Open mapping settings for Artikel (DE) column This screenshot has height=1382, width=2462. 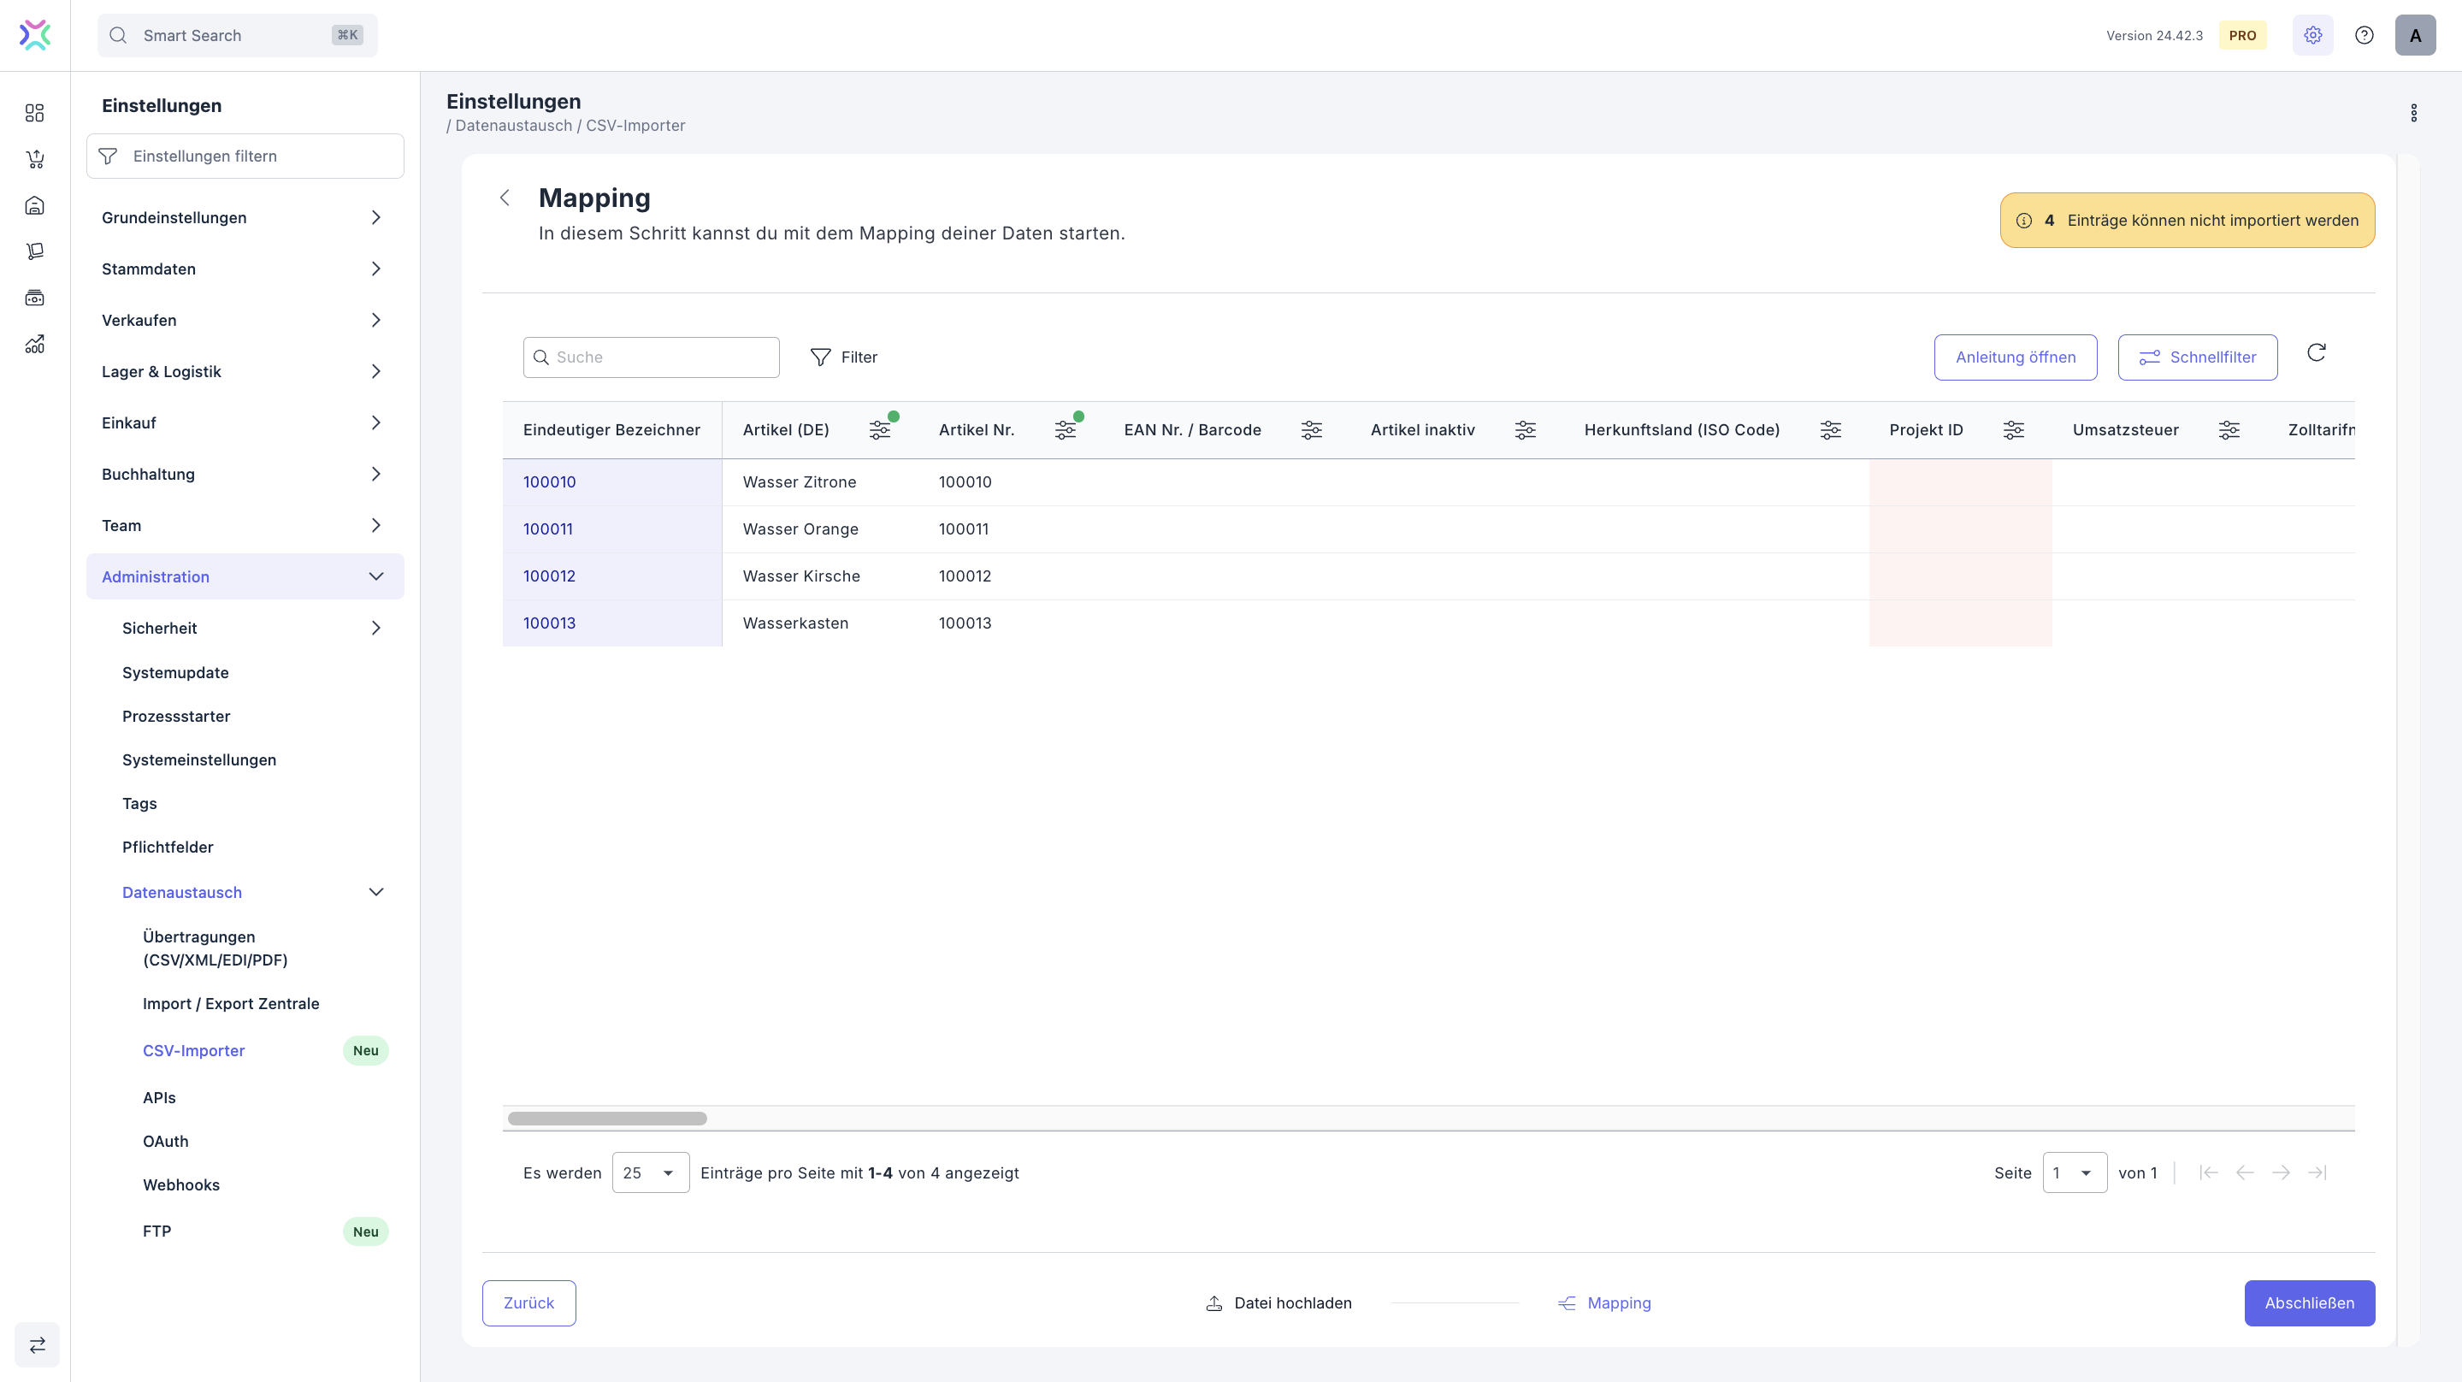click(879, 430)
